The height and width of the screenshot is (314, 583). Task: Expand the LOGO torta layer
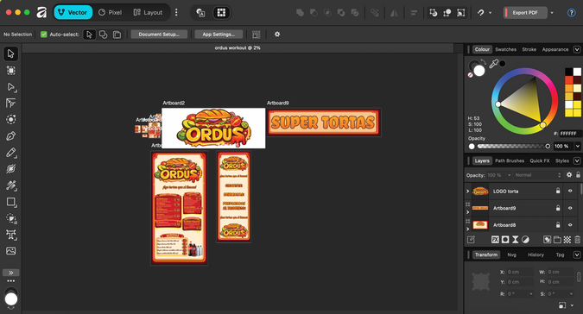point(468,192)
